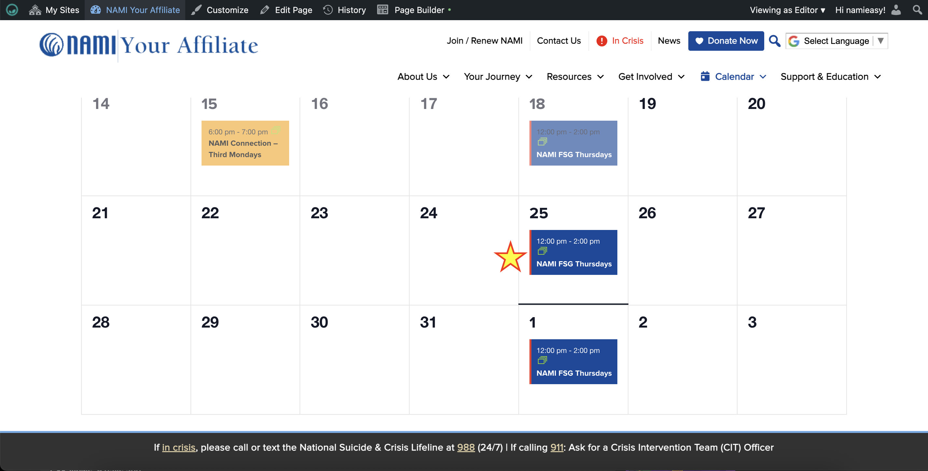This screenshot has width=928, height=471.
Task: Open Viewing as Editor role switcher
Action: (x=787, y=10)
